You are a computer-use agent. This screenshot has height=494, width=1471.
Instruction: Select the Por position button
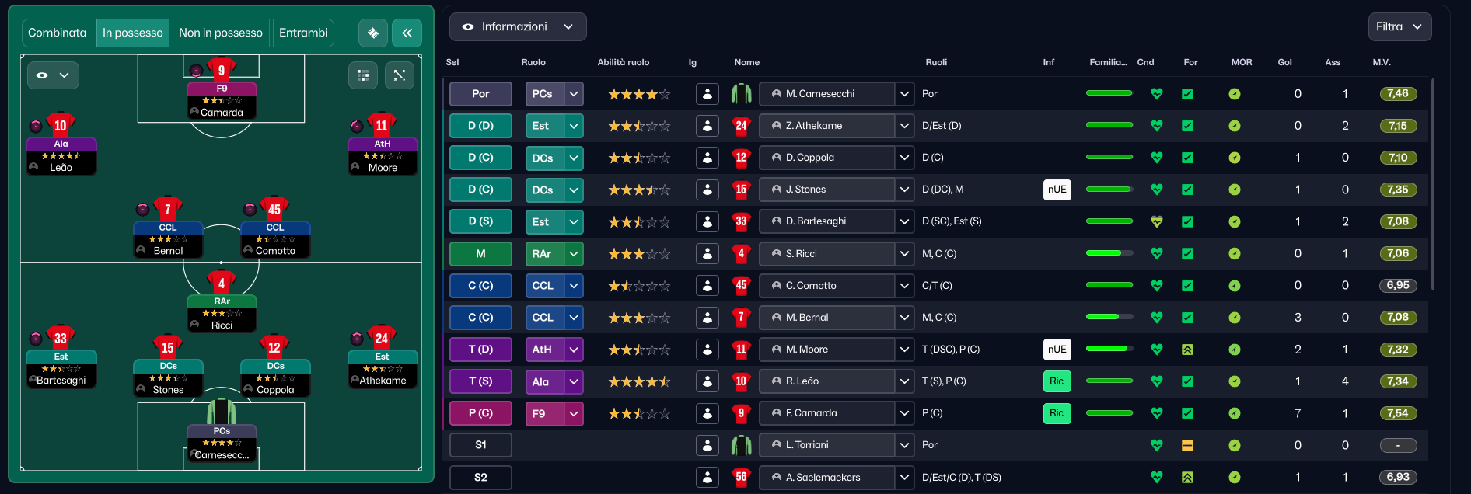pos(480,94)
